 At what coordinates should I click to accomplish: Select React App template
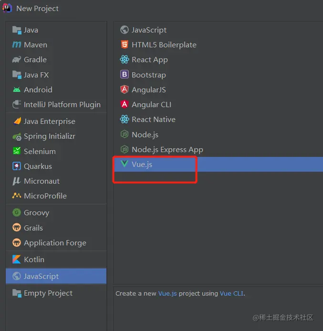click(x=218, y=59)
